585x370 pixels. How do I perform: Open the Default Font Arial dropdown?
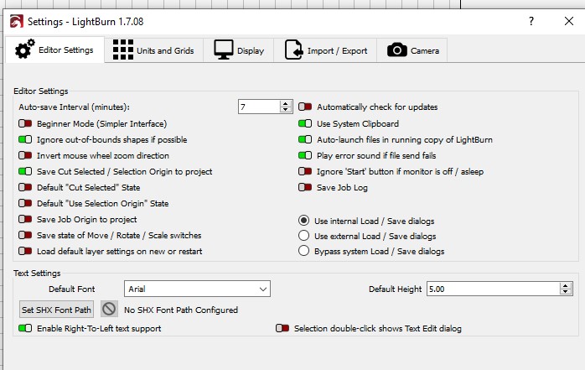pyautogui.click(x=197, y=289)
